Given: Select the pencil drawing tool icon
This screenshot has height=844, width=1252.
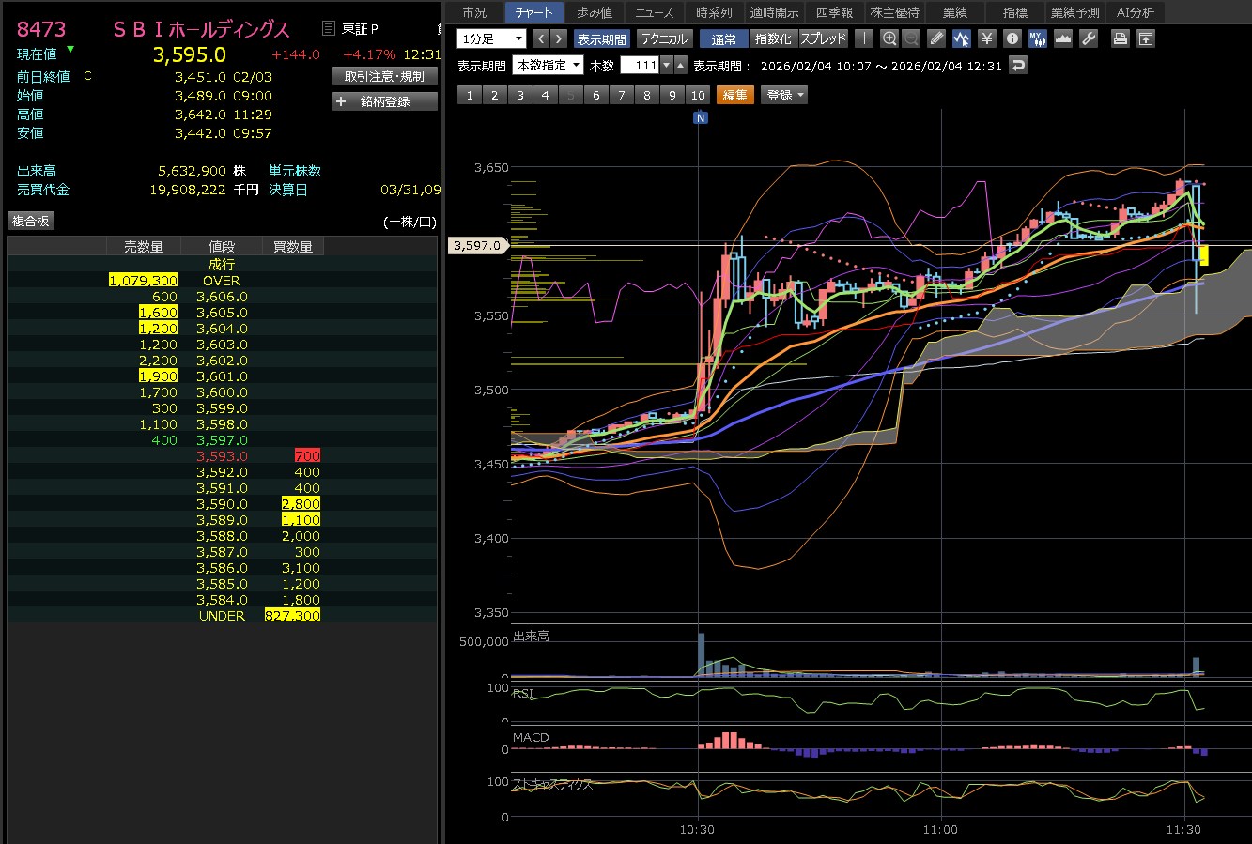Looking at the screenshot, I should 936,38.
